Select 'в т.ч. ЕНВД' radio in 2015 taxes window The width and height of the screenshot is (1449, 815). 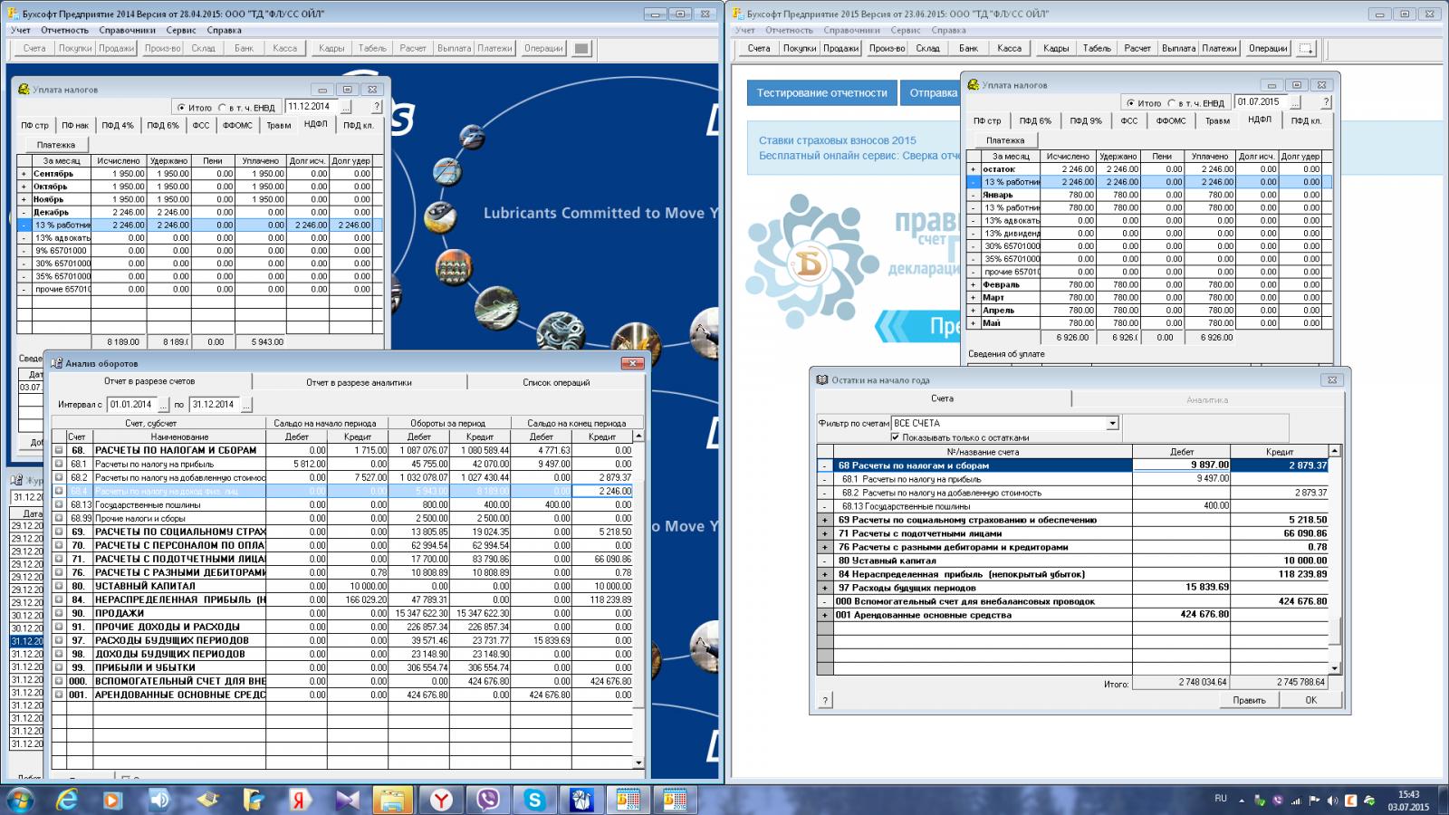[1172, 103]
